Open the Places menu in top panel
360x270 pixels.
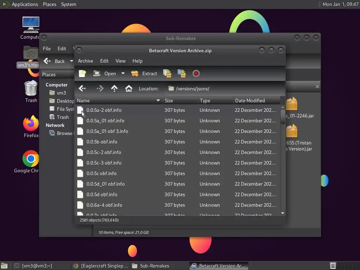pos(49,4)
